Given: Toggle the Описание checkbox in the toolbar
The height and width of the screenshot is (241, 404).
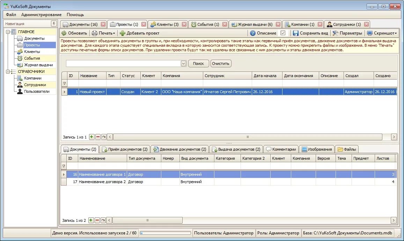Looking at the screenshot, I should pyautogui.click(x=283, y=33).
